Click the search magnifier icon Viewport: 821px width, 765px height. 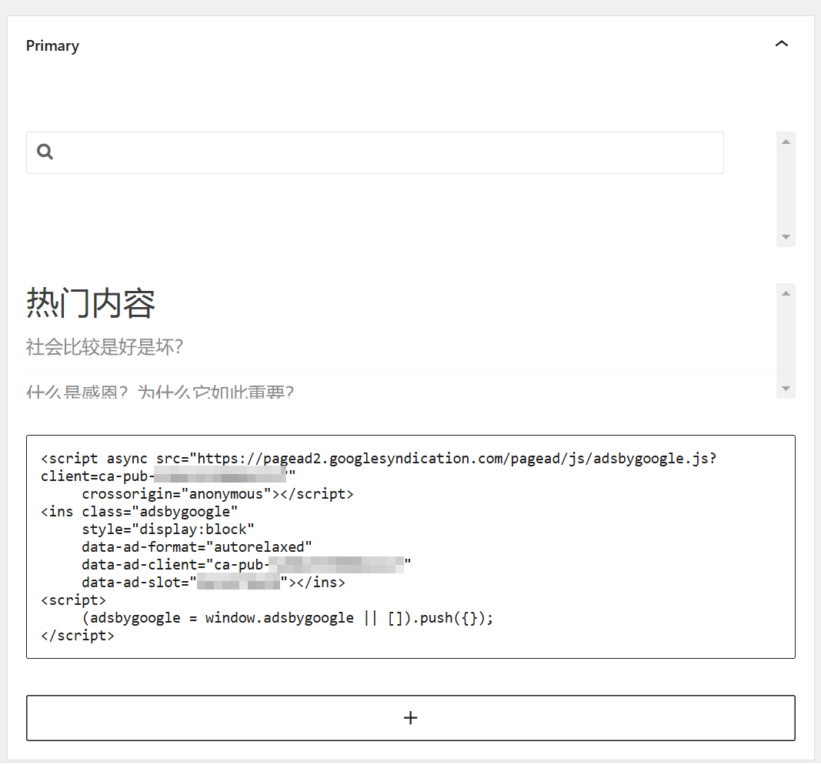click(x=45, y=152)
